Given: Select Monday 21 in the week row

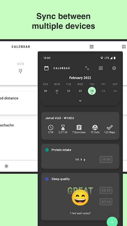Looking at the screenshot, I should (x=57, y=91).
